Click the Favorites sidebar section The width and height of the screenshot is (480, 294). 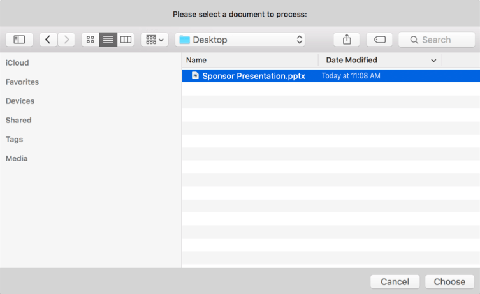(22, 82)
